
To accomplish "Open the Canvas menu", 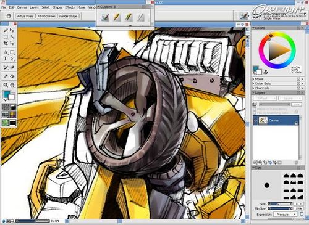I will [22, 7].
